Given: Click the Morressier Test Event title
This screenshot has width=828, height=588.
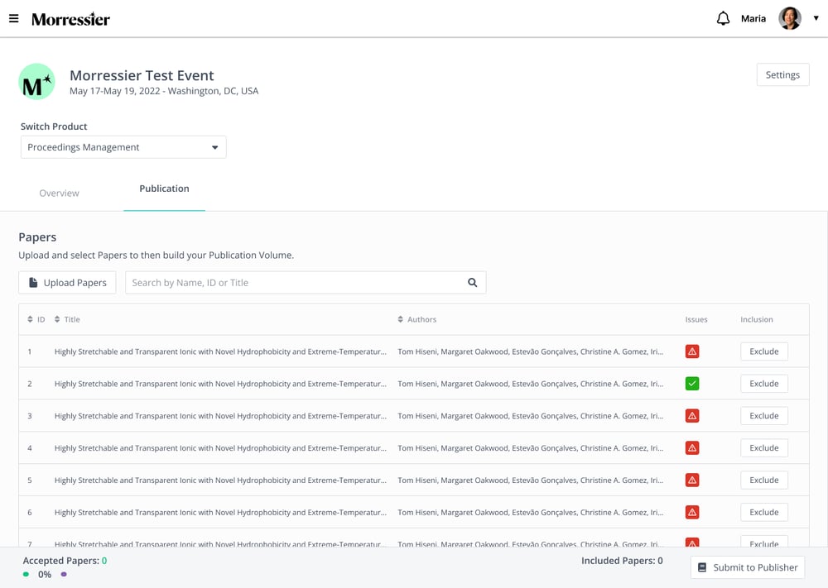Looking at the screenshot, I should point(142,75).
